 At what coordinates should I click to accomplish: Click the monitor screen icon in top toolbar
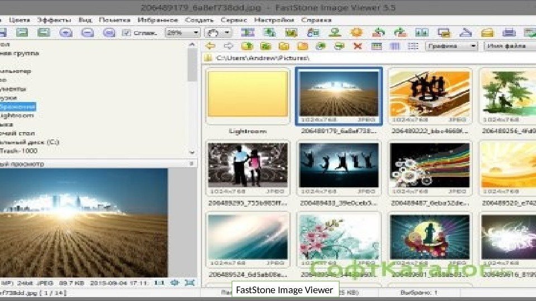pos(444,33)
